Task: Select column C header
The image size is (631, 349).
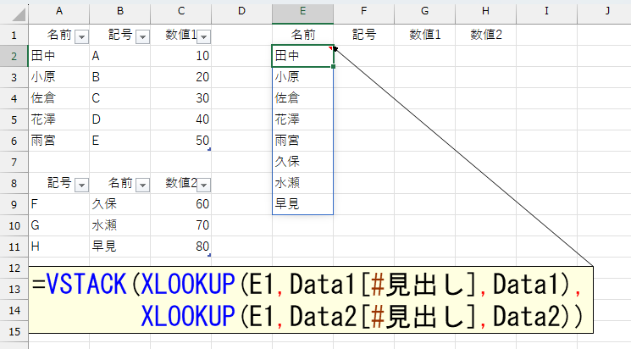Action: click(x=181, y=11)
